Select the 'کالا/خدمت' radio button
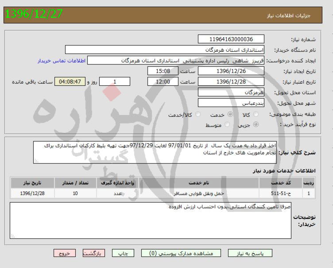333x268 pixels. point(197,114)
